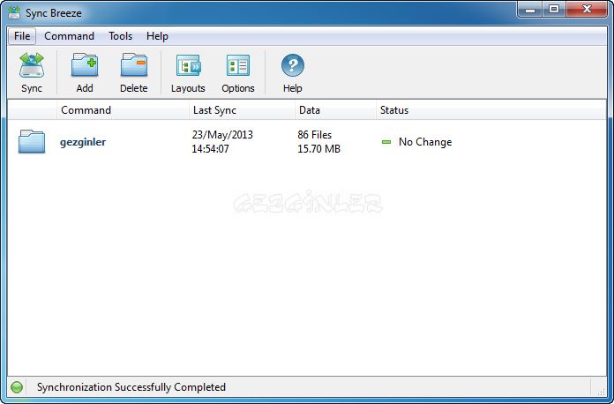Open the File menu
614x404 pixels.
tap(22, 36)
